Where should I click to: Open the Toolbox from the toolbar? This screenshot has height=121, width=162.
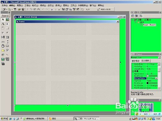78,9
